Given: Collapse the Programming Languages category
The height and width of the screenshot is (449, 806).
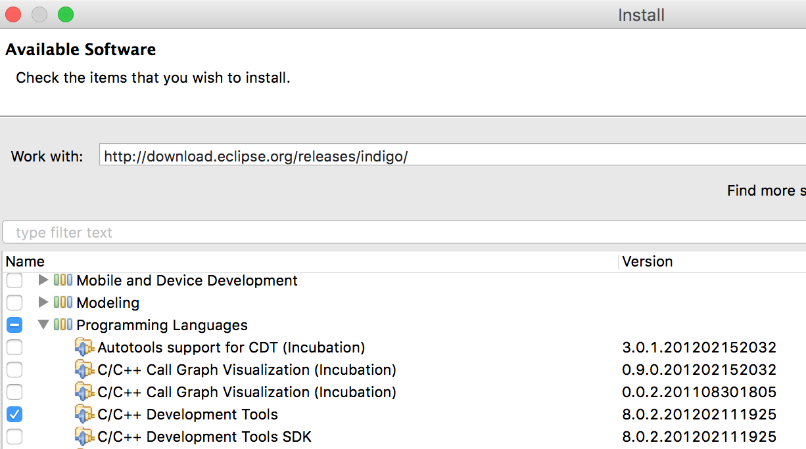Looking at the screenshot, I should 43,325.
